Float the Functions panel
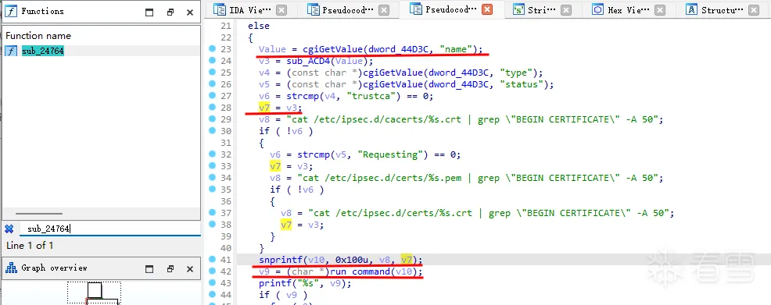The width and height of the screenshot is (771, 305). pyautogui.click(x=170, y=12)
